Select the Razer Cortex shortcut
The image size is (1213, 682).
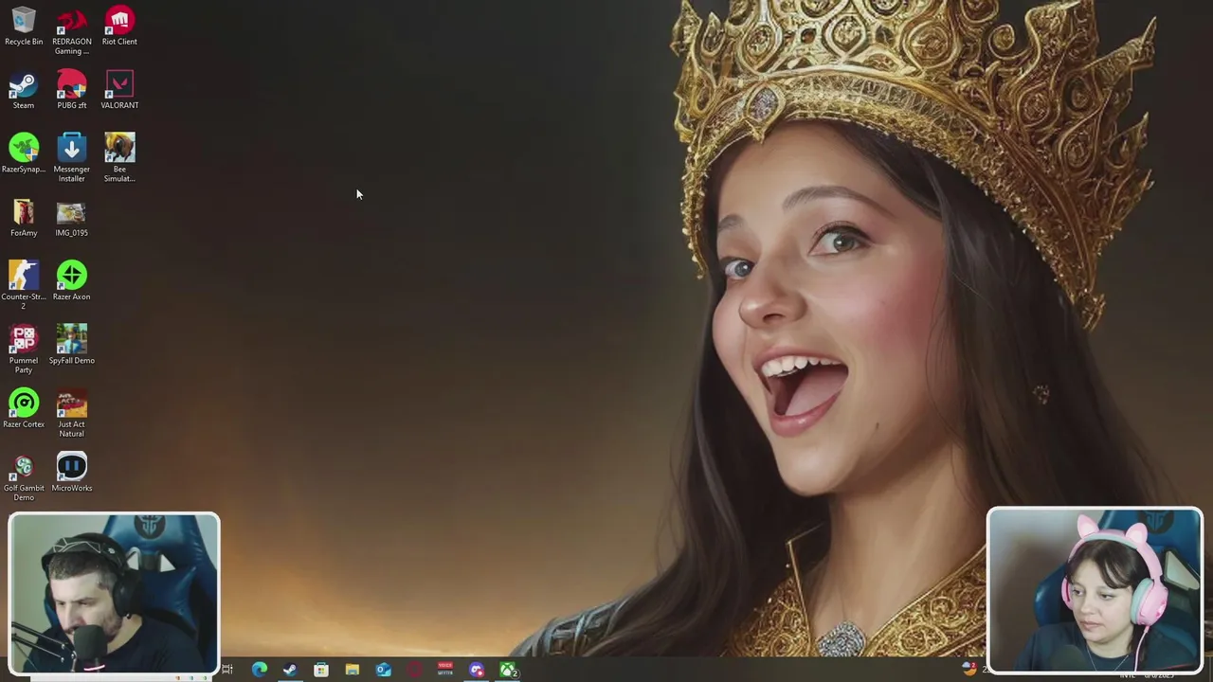click(x=24, y=408)
